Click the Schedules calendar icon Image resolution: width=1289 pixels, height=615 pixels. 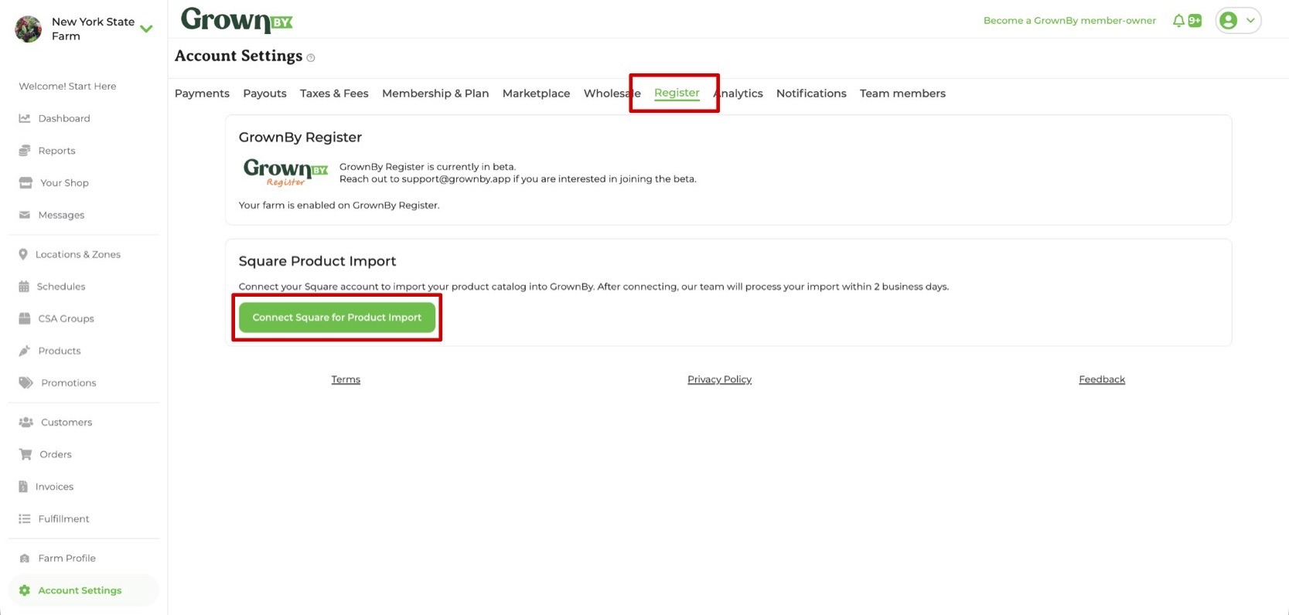coord(24,287)
